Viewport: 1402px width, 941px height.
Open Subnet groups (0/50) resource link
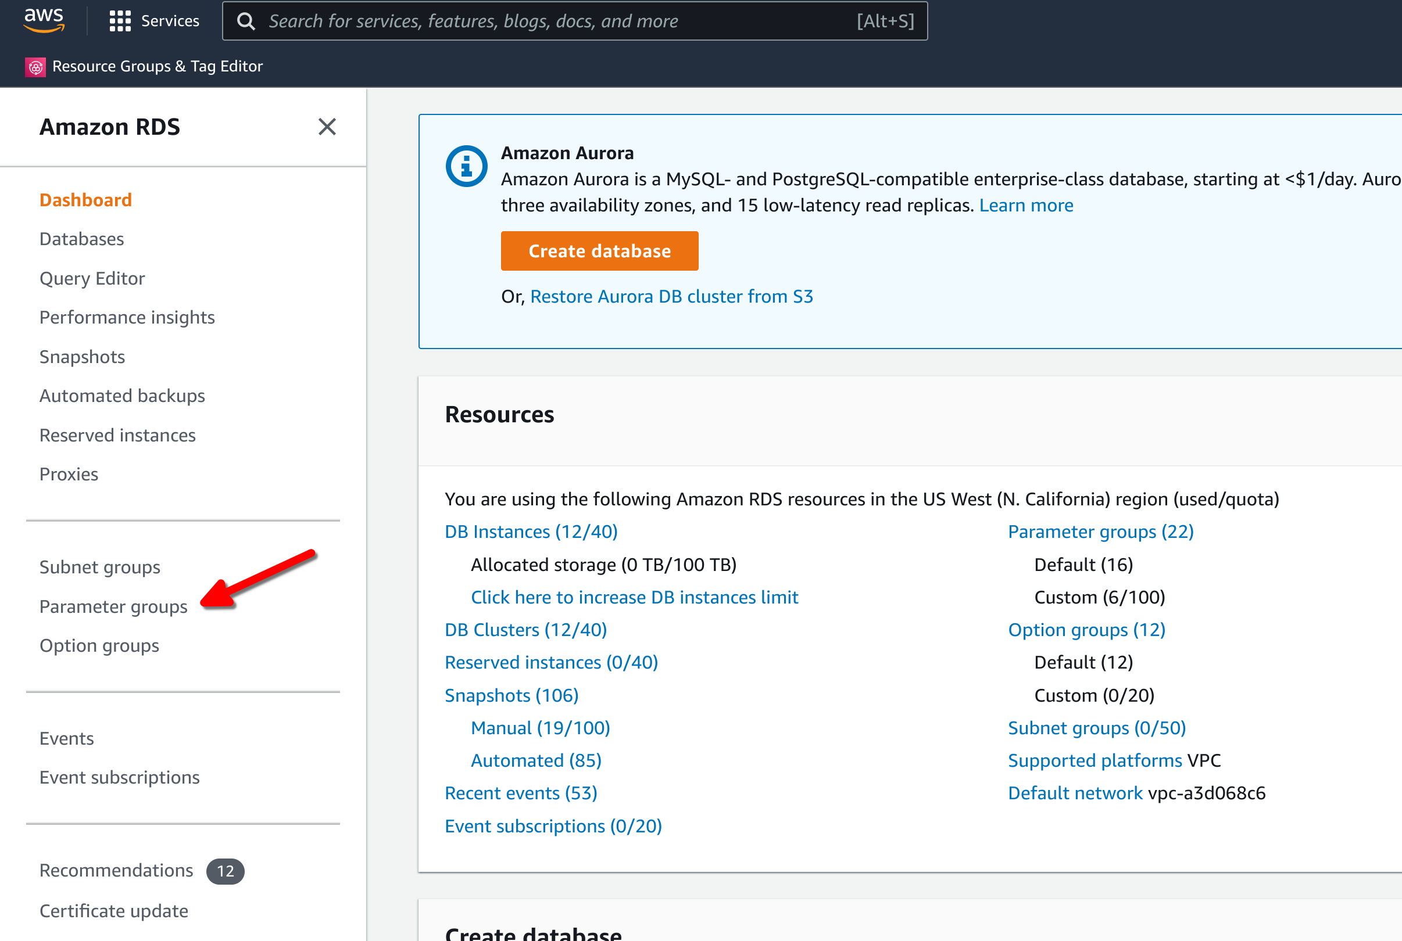point(1097,728)
